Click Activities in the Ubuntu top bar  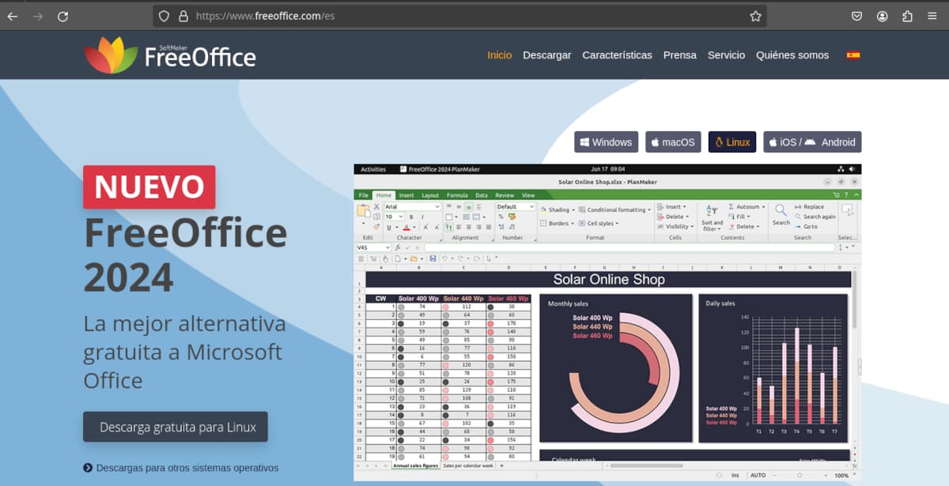(373, 169)
